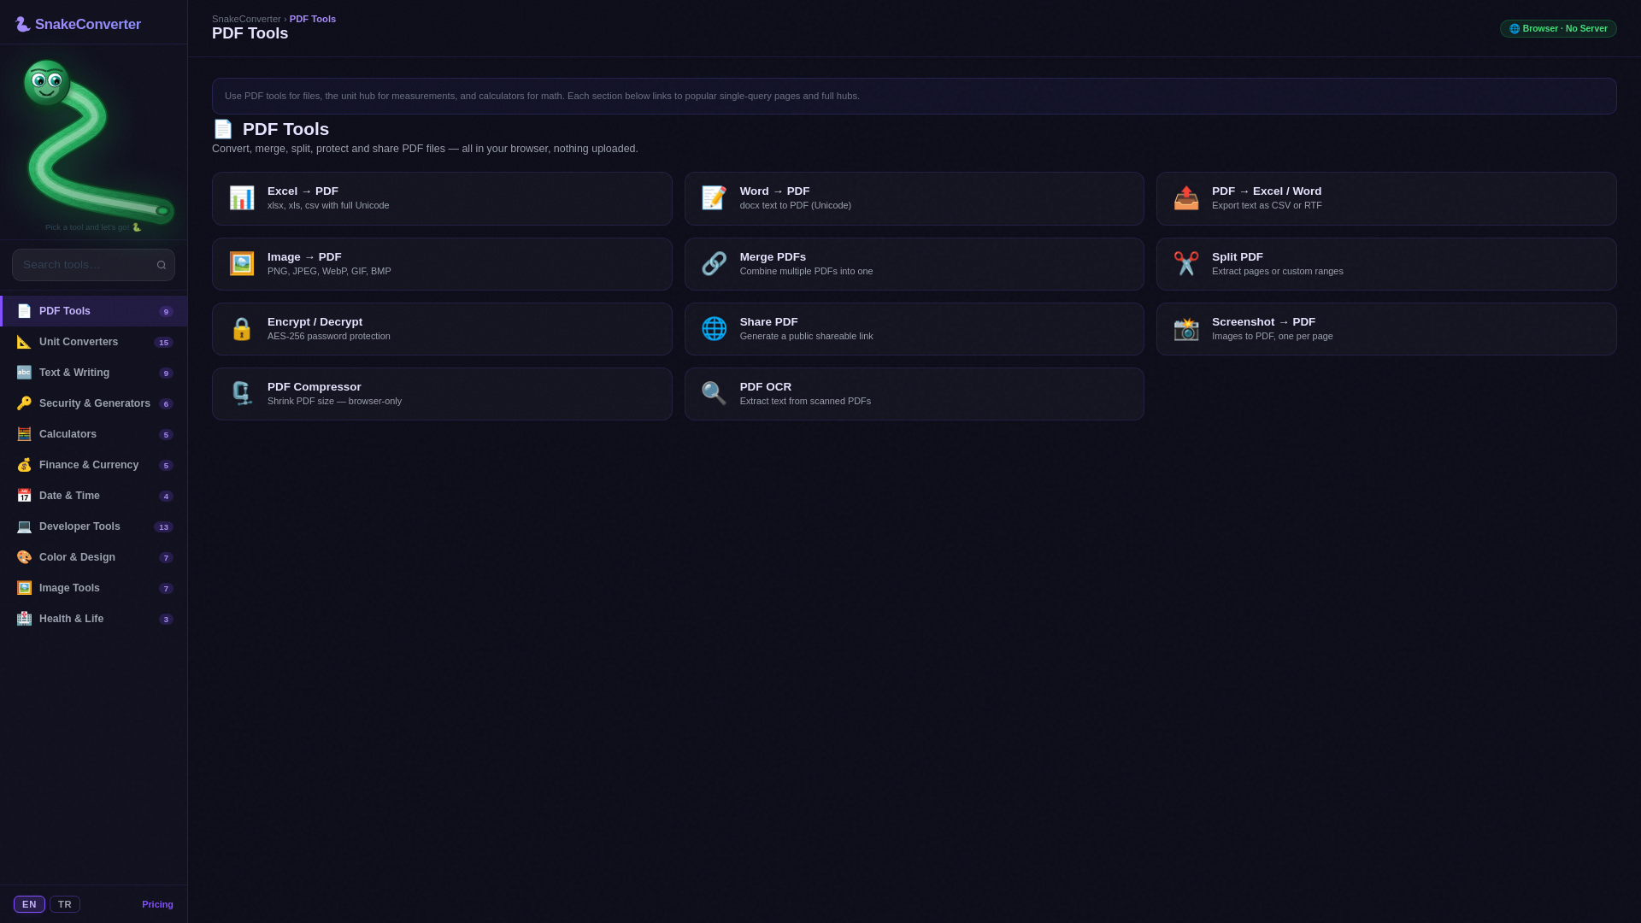Open the Share PDF tool title
Viewport: 1641px width, 923px height.
[x=769, y=322]
